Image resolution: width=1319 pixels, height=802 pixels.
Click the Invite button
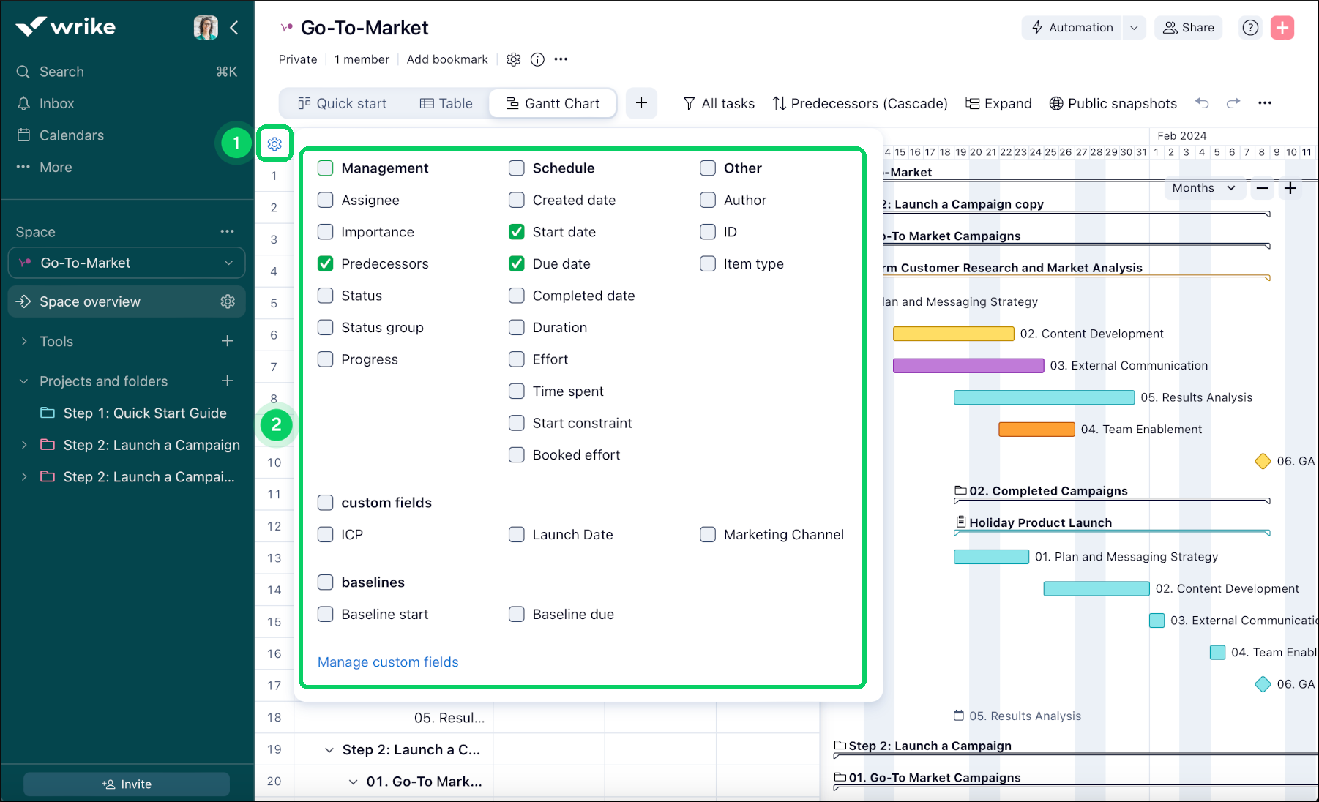126,784
